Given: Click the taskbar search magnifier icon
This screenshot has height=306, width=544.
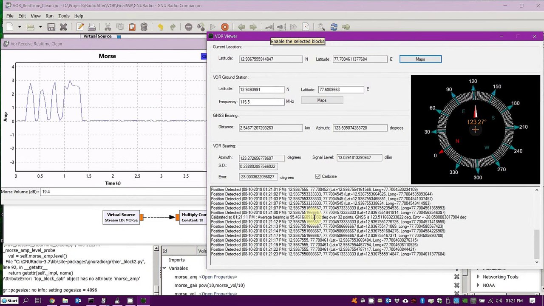Looking at the screenshot, I should tap(25, 300).
